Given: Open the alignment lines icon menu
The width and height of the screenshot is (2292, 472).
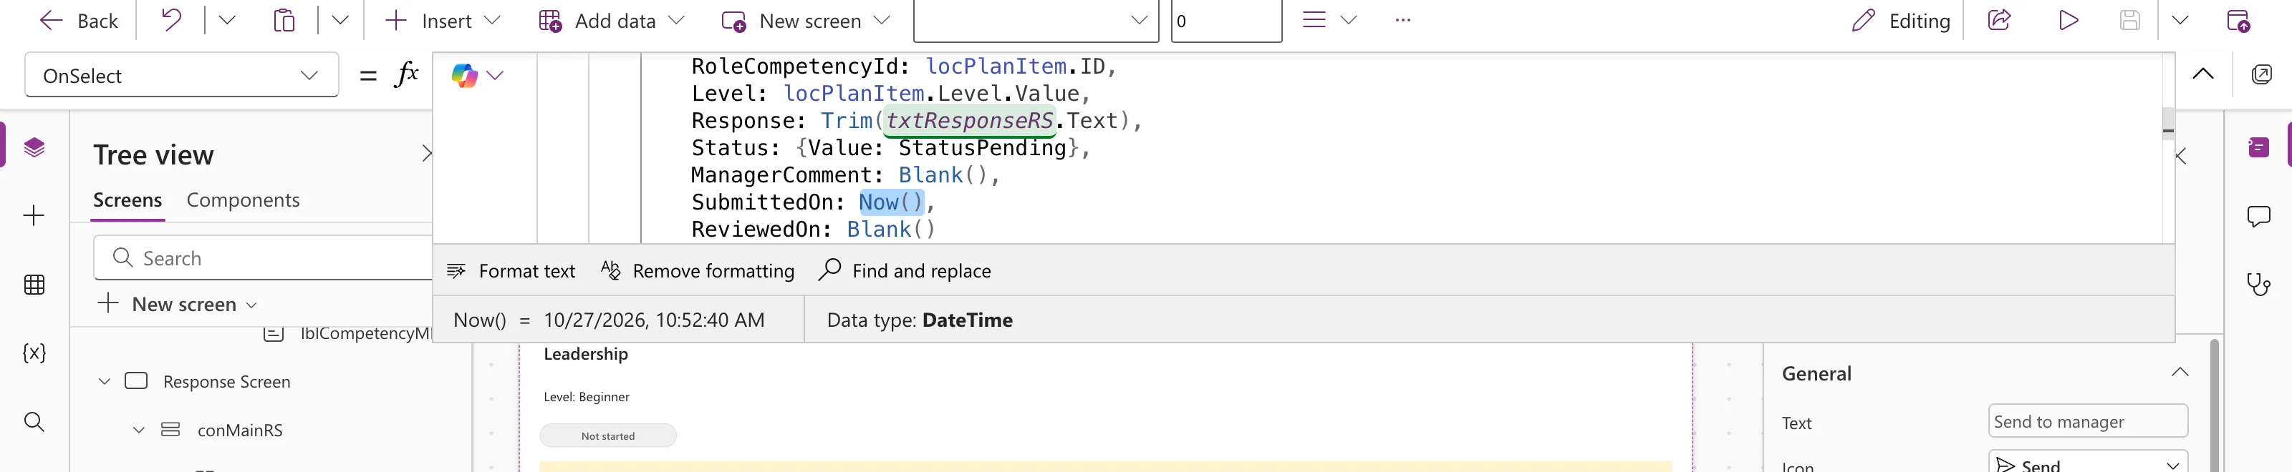Looking at the screenshot, I should (x=1329, y=21).
